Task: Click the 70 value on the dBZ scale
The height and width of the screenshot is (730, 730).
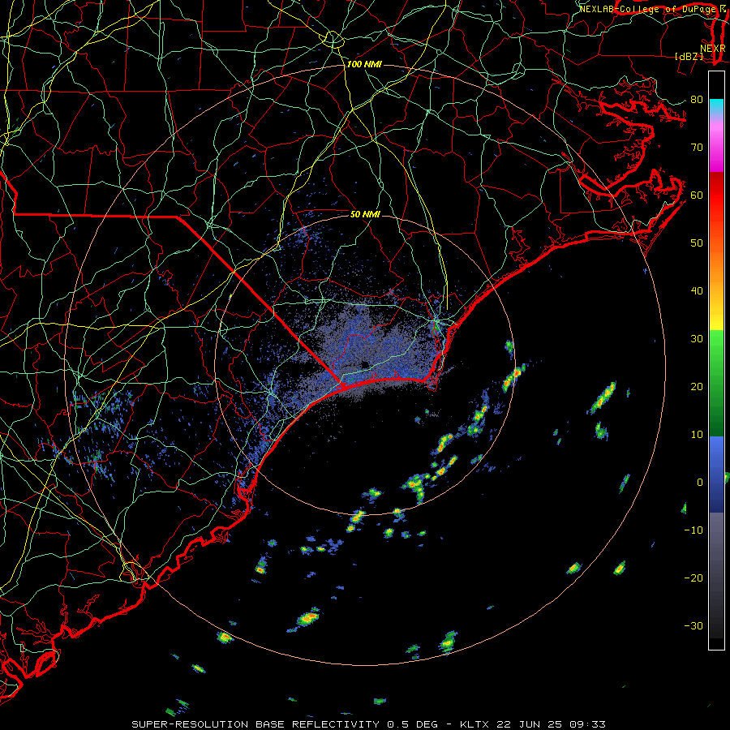Action: (697, 148)
